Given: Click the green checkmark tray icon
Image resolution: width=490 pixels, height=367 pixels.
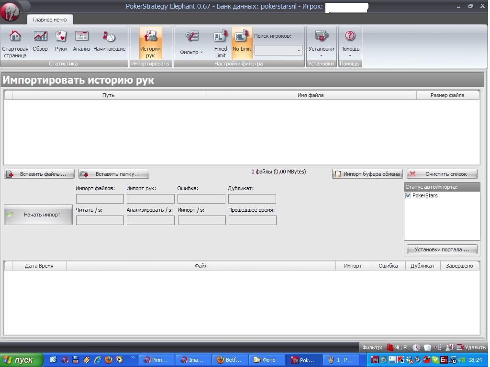Looking at the screenshot, I should coord(435,360).
